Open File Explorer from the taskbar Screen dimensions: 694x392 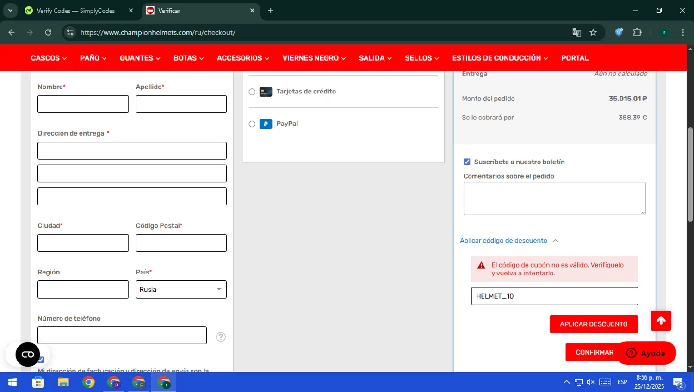(x=63, y=382)
